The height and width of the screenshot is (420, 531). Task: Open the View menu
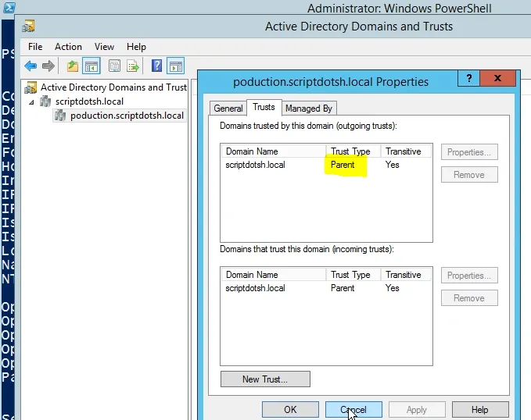tap(104, 47)
